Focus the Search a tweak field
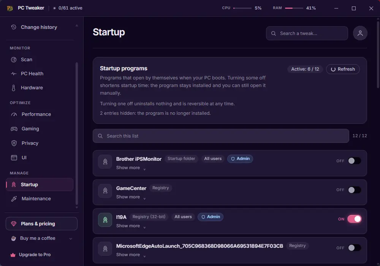 (x=307, y=33)
